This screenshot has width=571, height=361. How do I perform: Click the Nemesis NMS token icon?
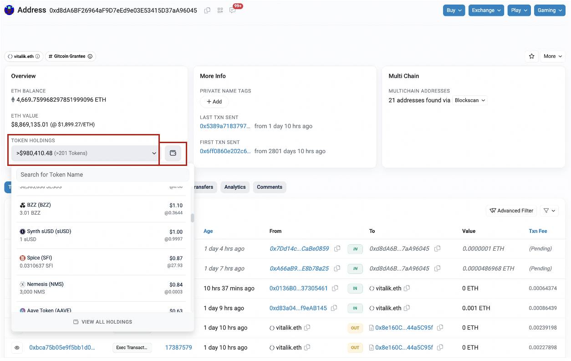coord(23,284)
